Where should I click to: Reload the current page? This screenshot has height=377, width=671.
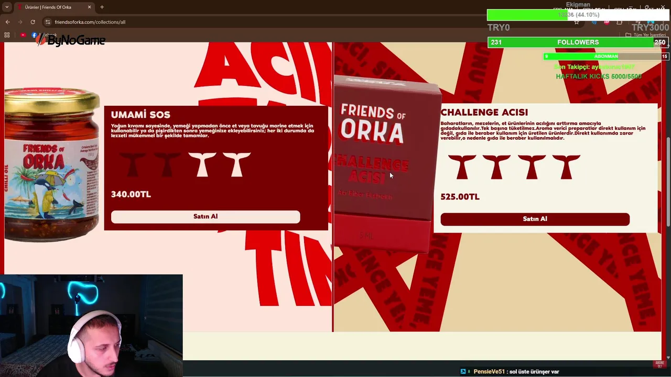[33, 22]
